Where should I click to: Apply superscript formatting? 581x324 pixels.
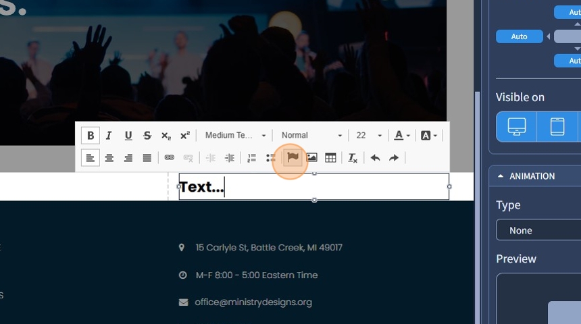tap(185, 136)
